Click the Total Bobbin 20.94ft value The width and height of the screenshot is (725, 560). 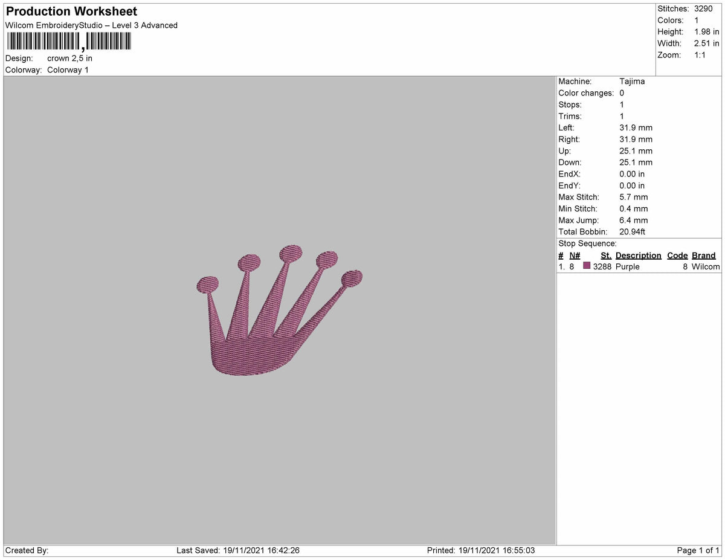tap(632, 231)
